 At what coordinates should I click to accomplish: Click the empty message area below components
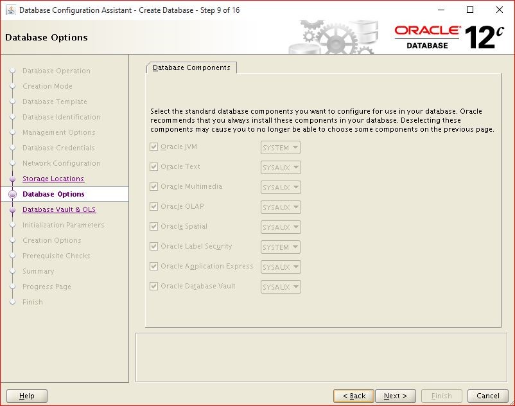(321, 357)
